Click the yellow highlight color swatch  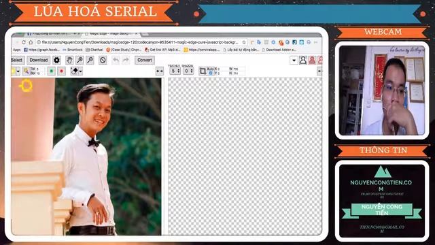point(14,71)
